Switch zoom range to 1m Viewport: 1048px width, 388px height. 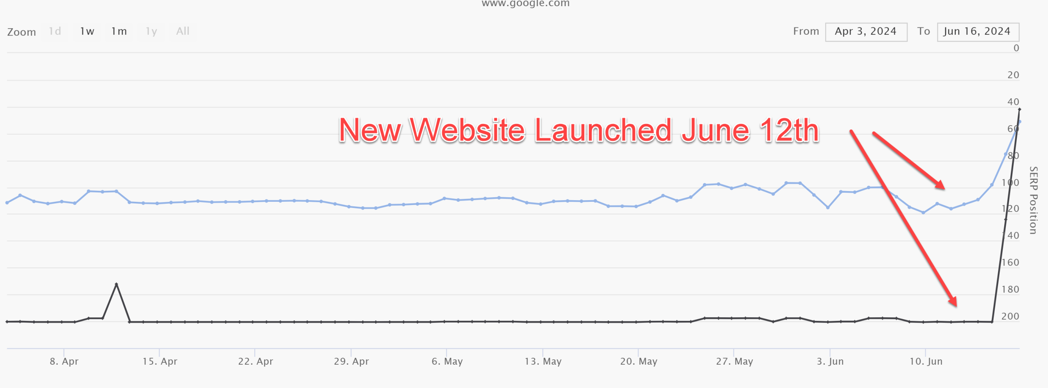[119, 32]
